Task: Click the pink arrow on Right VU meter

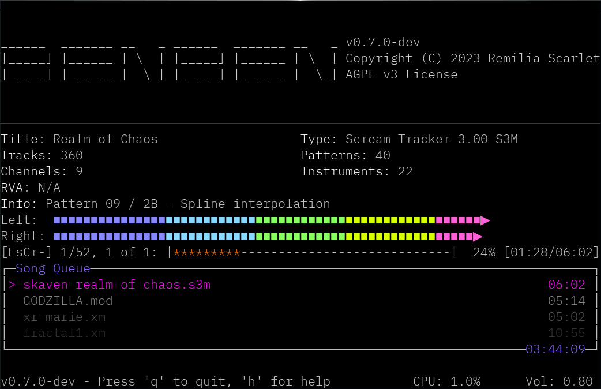Action: click(x=478, y=237)
